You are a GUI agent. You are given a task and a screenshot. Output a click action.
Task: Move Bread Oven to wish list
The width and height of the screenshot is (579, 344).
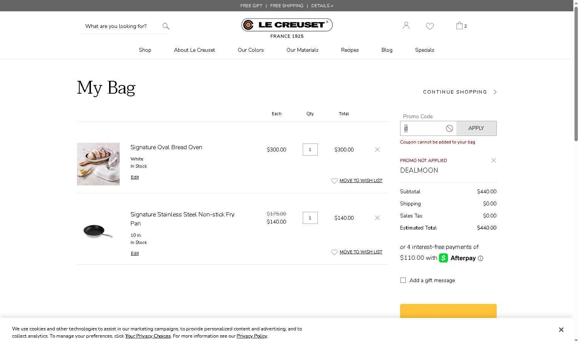pyautogui.click(x=361, y=180)
